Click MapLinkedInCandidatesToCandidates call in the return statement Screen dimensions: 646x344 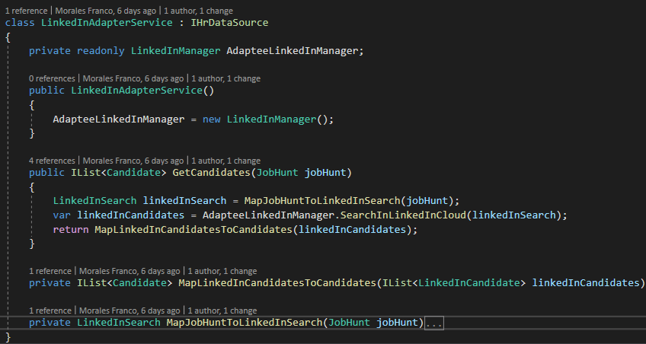pyautogui.click(x=193, y=229)
